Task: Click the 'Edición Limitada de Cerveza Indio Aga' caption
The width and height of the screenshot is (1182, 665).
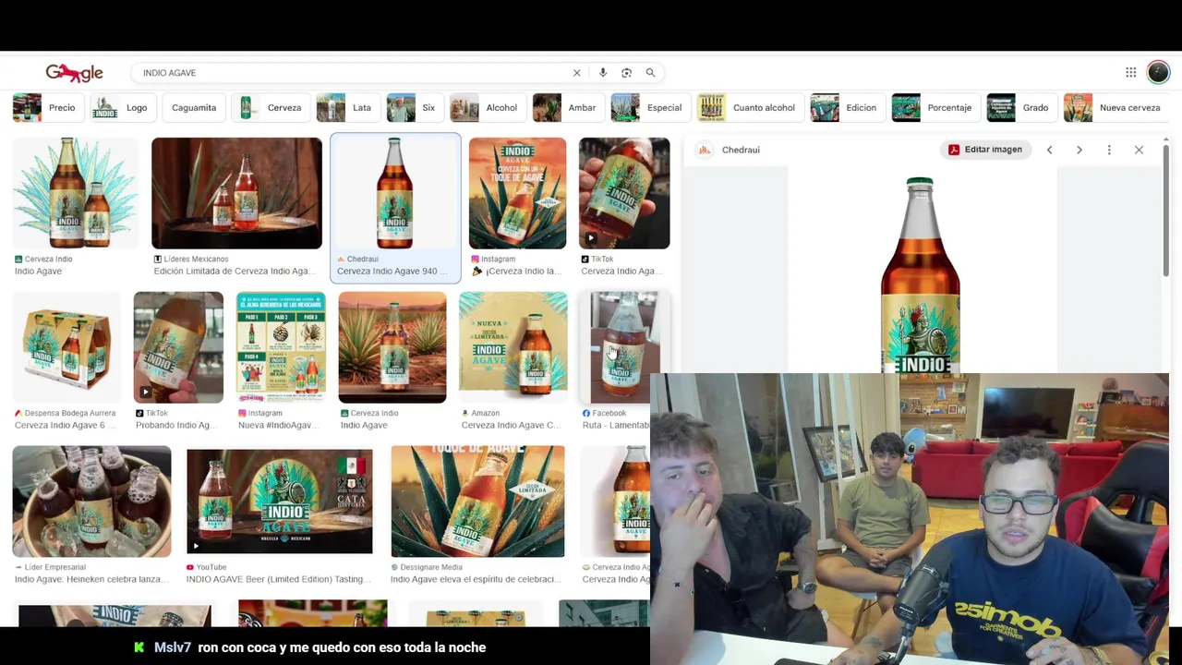Action: click(x=233, y=272)
